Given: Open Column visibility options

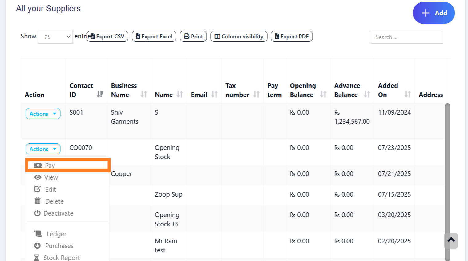Looking at the screenshot, I should pyautogui.click(x=239, y=36).
